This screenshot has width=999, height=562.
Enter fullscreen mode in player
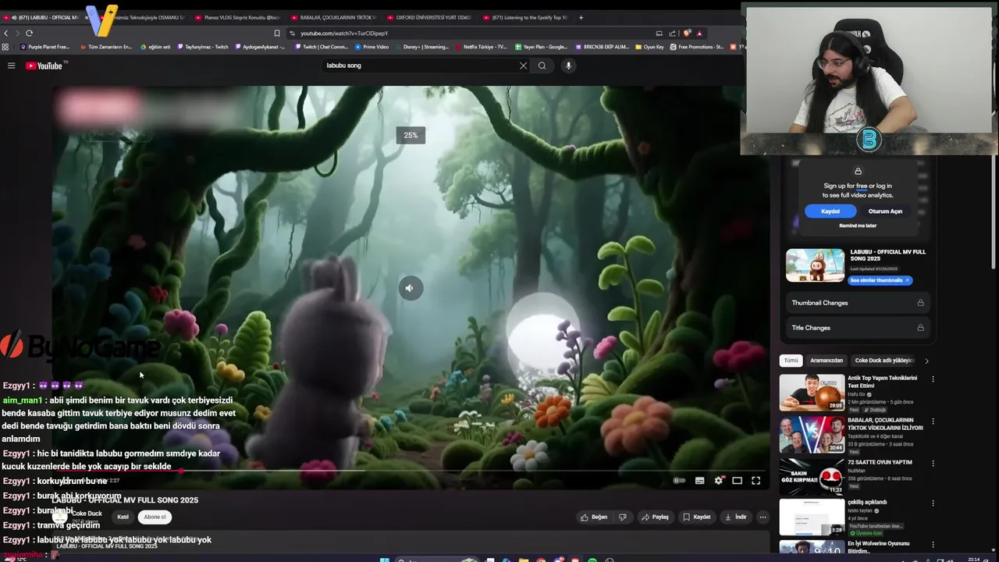click(x=755, y=481)
